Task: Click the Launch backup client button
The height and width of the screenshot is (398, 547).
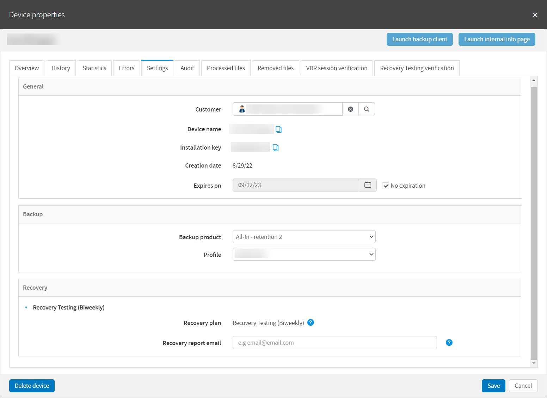Action: coord(419,39)
